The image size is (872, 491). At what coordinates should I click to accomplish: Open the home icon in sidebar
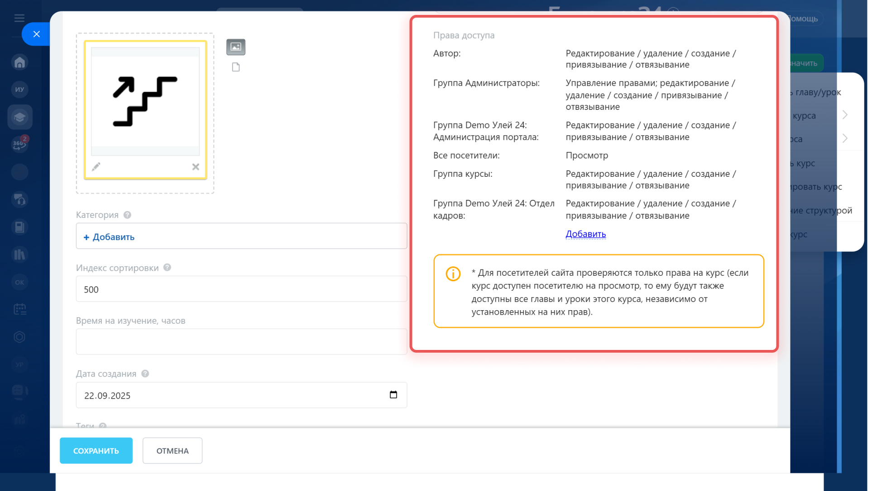(x=19, y=62)
